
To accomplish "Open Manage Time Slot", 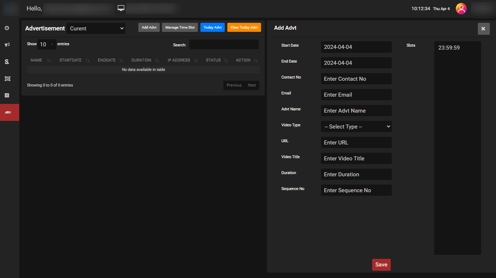I will (x=180, y=28).
